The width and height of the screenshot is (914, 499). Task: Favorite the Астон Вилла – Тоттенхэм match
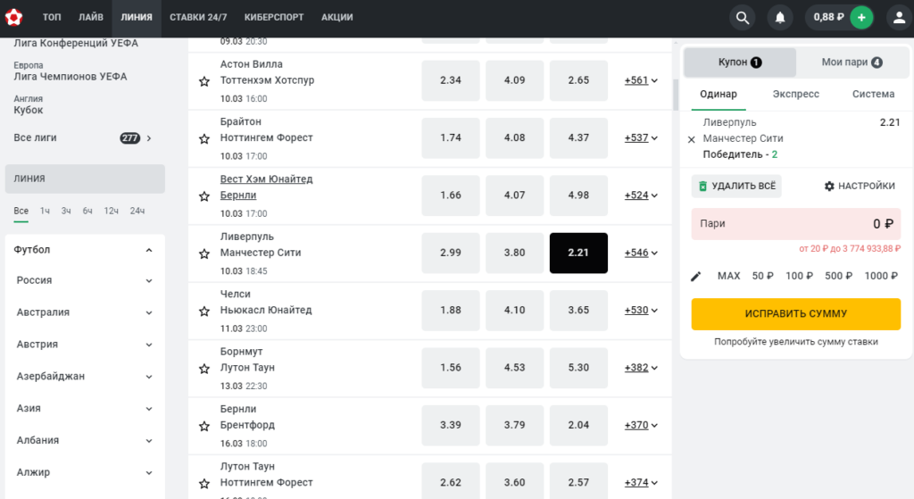(x=204, y=81)
